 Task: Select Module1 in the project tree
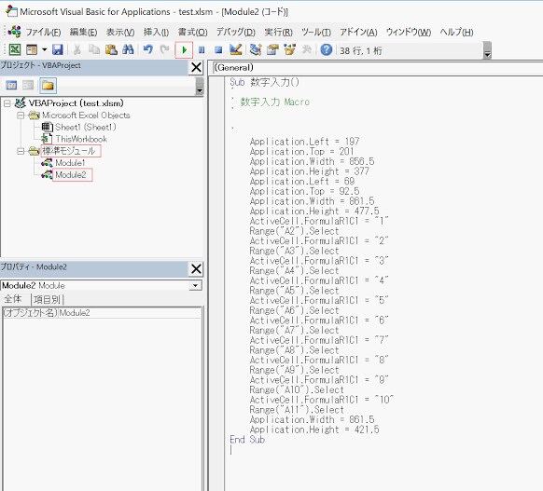(70, 163)
